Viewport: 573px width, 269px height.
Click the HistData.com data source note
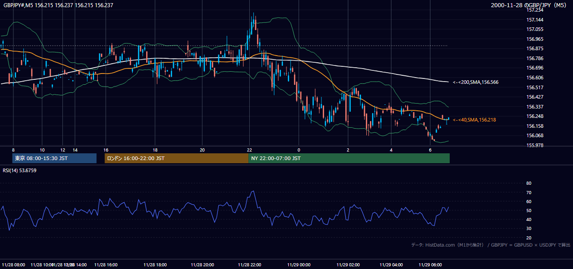pos(491,245)
